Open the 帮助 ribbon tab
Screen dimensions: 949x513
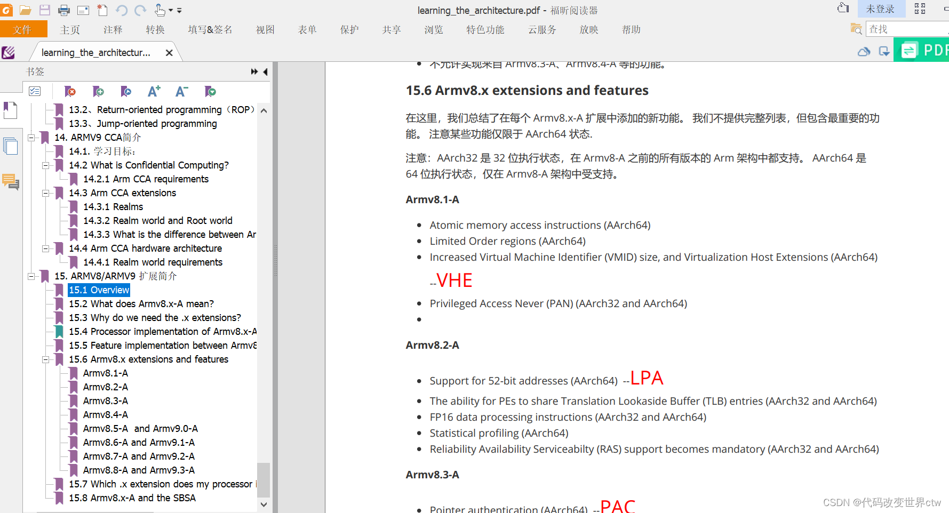coord(631,29)
